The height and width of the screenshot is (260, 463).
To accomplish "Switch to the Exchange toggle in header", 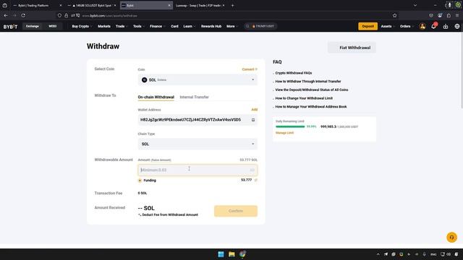I will click(x=32, y=26).
